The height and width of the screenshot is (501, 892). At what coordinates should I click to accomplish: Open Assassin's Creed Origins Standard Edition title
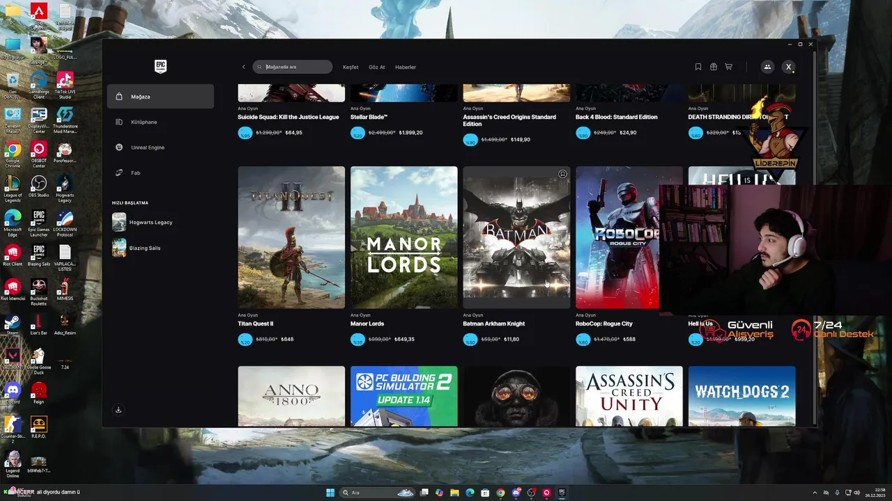click(x=509, y=120)
